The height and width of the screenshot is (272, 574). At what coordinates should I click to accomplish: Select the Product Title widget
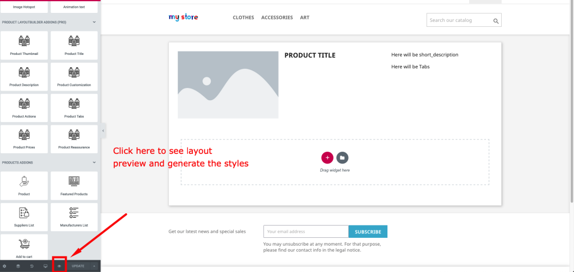(73, 45)
